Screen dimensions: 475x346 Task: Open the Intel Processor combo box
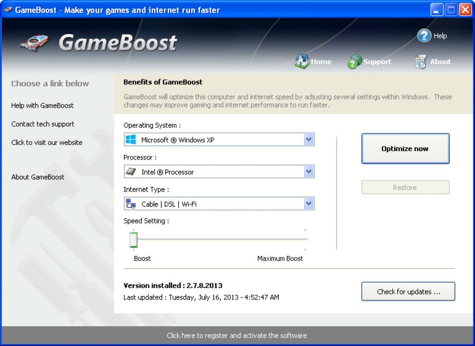pos(219,172)
